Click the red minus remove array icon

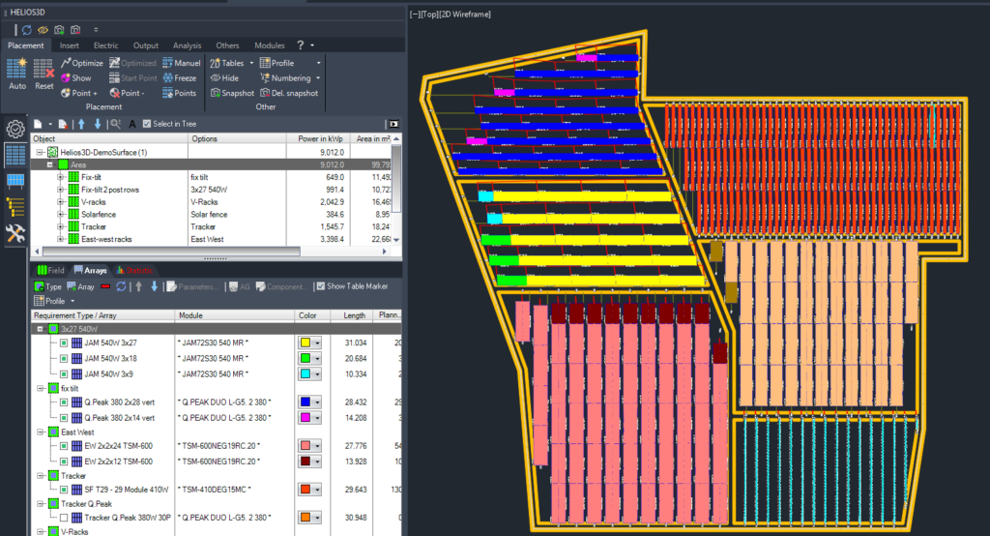tap(105, 286)
